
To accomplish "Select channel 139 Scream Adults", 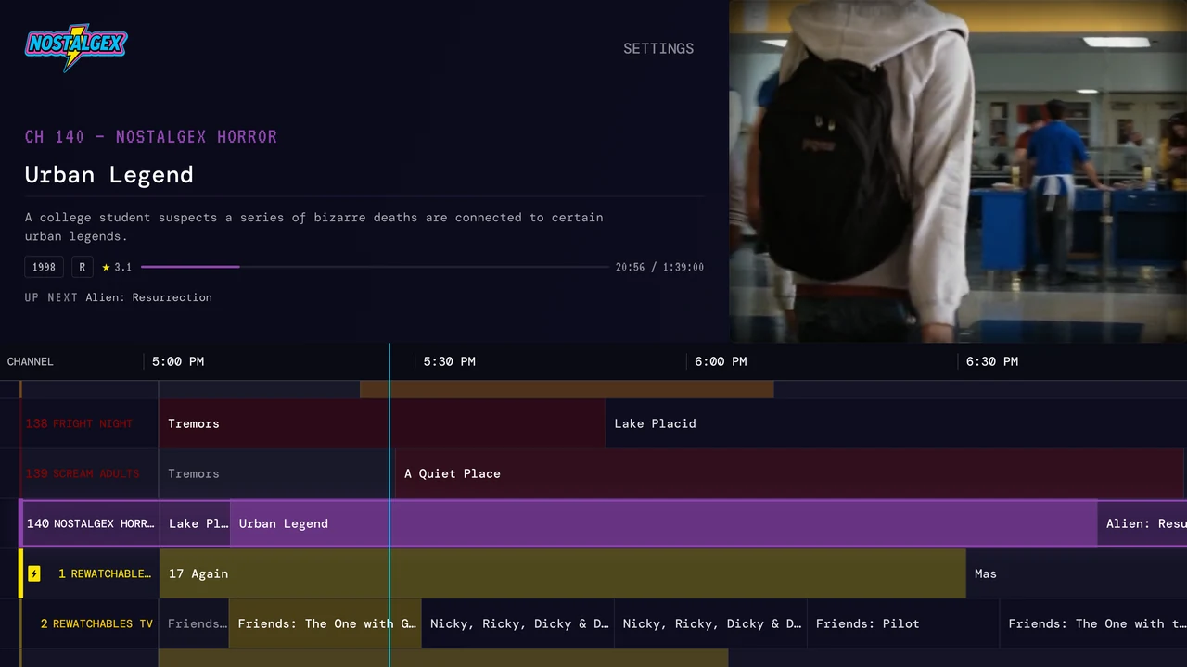I will 90,473.
